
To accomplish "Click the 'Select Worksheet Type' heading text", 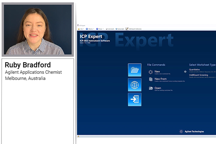I will tap(202, 65).
